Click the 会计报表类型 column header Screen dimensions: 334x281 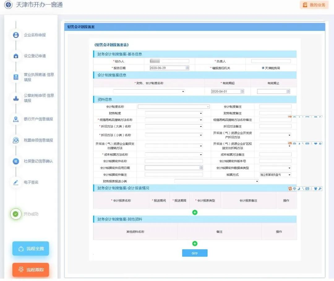(x=205, y=201)
